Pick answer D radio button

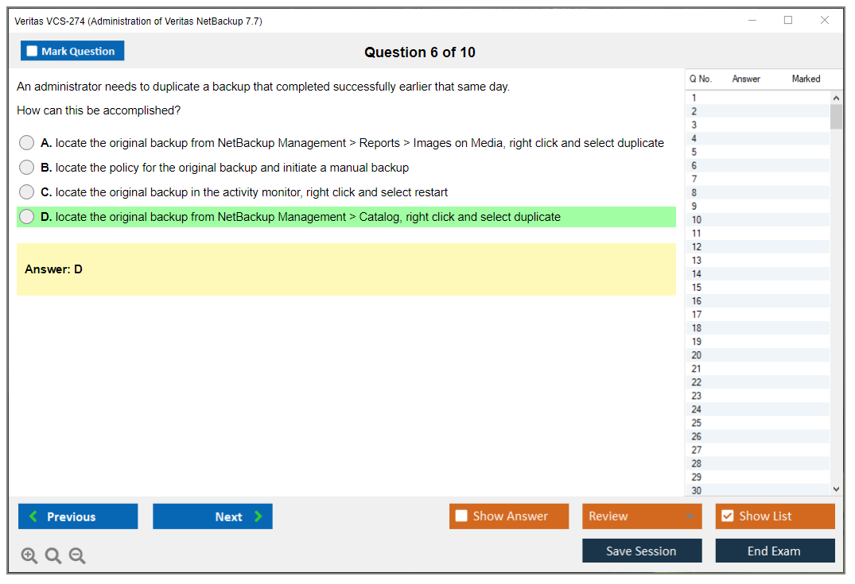click(27, 217)
